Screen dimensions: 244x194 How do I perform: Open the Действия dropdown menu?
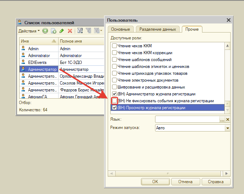click(x=29, y=31)
